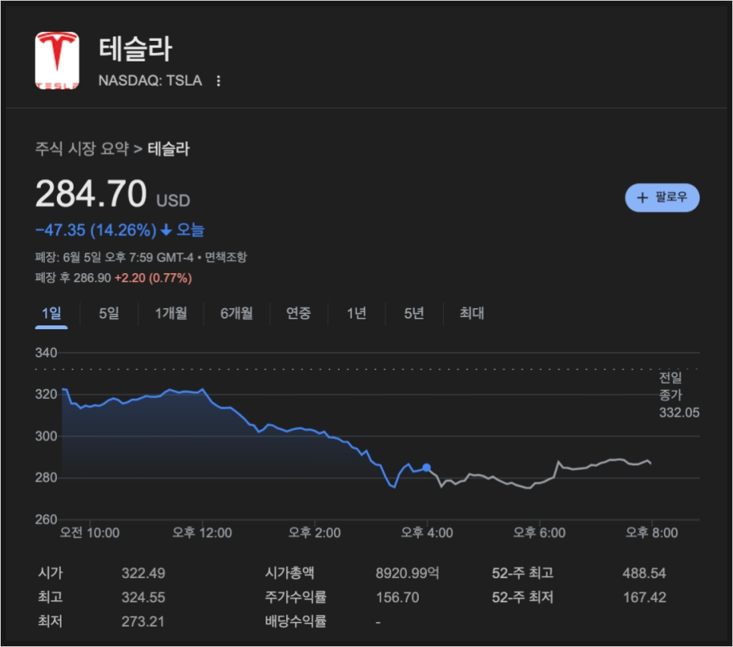Screen dimensions: 733x647
Task: Switch to the 5년 chart tab
Action: pos(414,313)
